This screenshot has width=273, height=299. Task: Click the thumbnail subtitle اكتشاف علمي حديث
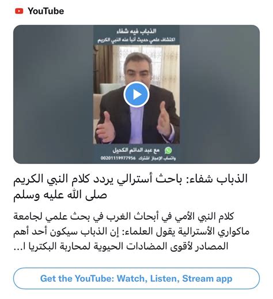point(136,40)
